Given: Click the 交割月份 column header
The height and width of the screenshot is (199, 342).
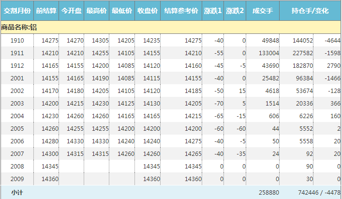Looking at the screenshot, I should (x=17, y=10).
